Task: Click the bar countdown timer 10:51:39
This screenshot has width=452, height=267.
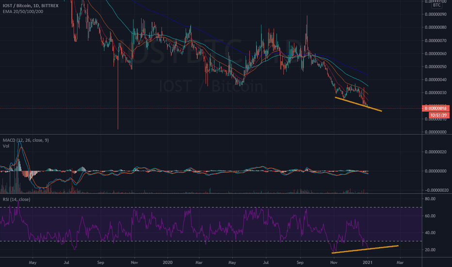Action: [x=438, y=115]
